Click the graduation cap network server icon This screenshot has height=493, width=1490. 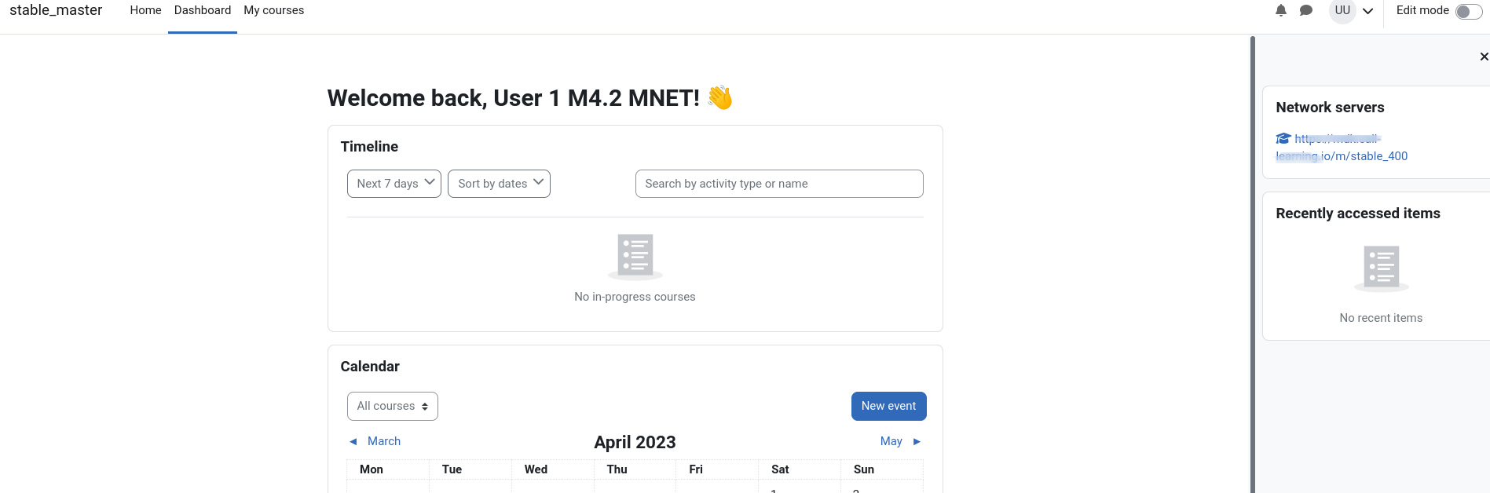(x=1283, y=138)
